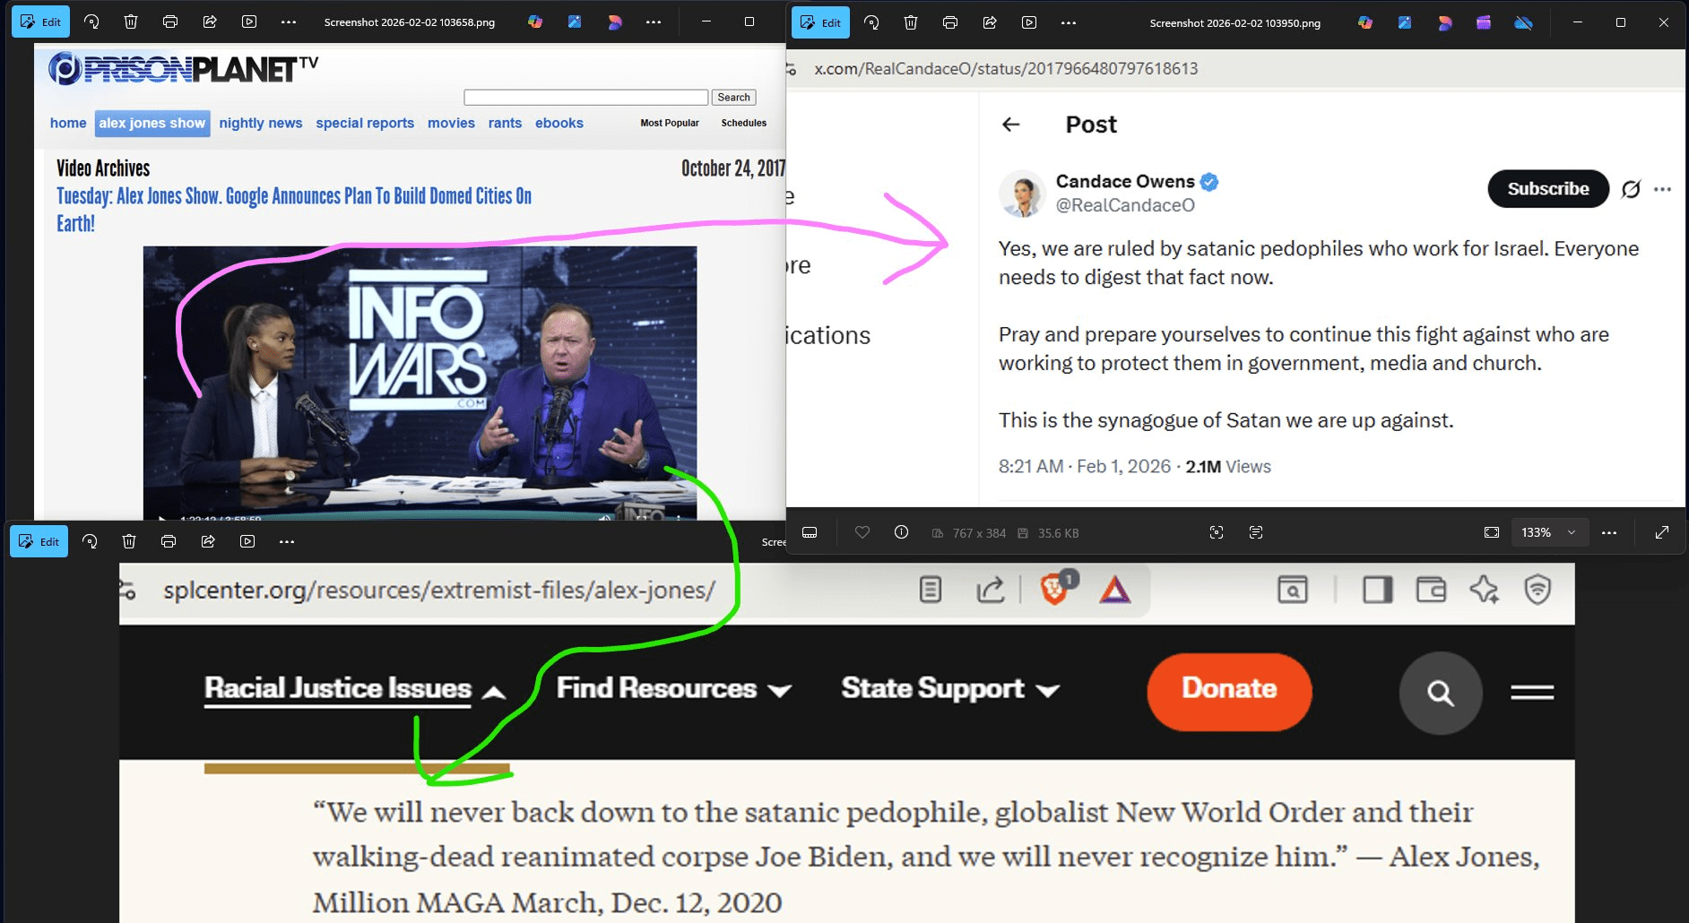Open the OneDrive cloud icon in title bar
Screen dimensions: 1689x923
coord(1523,22)
